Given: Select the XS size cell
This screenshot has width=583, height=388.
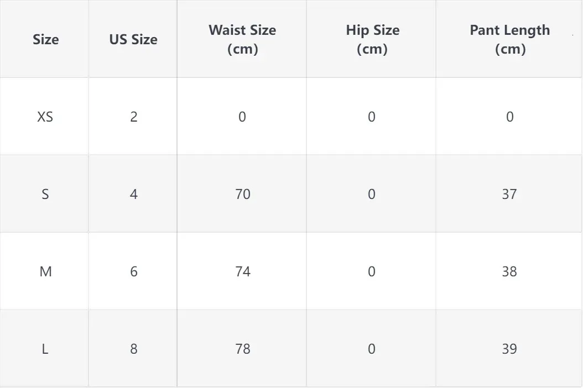Looking at the screenshot, I should pos(45,117).
